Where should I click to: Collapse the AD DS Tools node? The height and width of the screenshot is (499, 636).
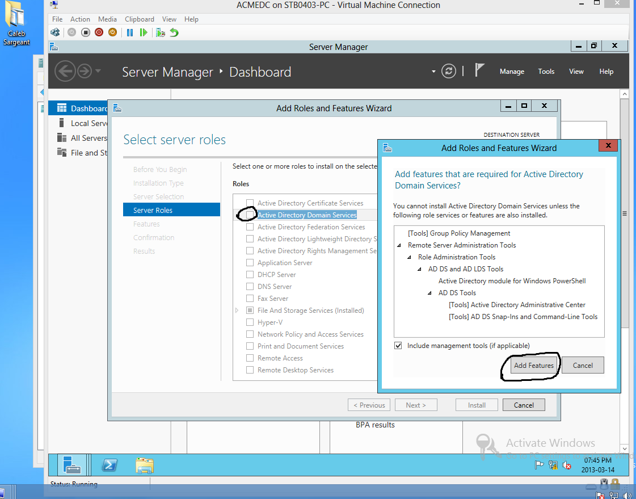[429, 293]
